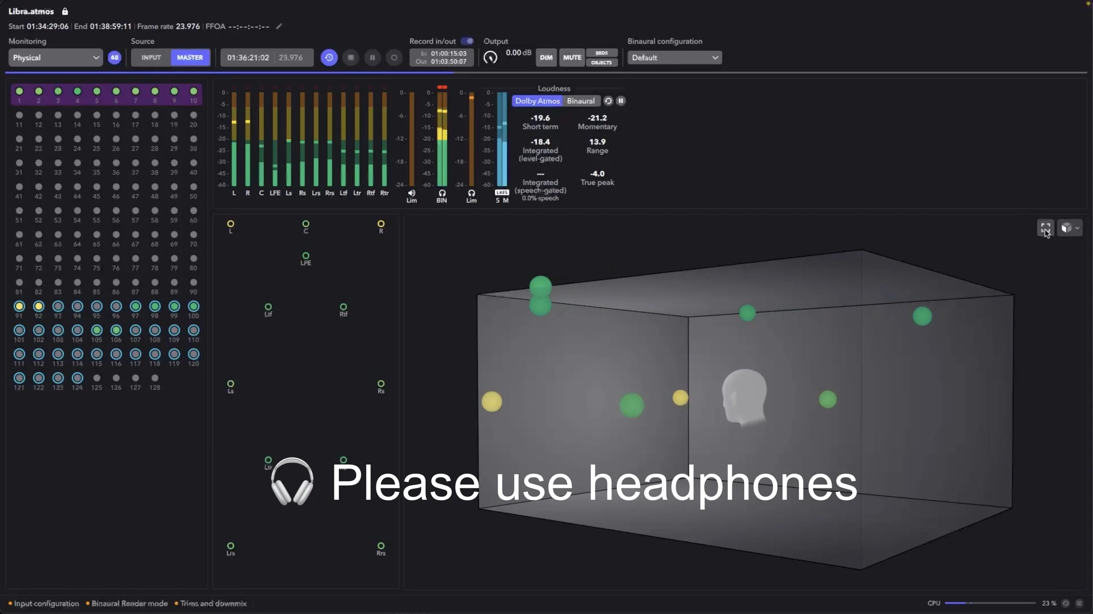Enter full screen room view
Viewport: 1093px width, 614px height.
click(x=1045, y=228)
